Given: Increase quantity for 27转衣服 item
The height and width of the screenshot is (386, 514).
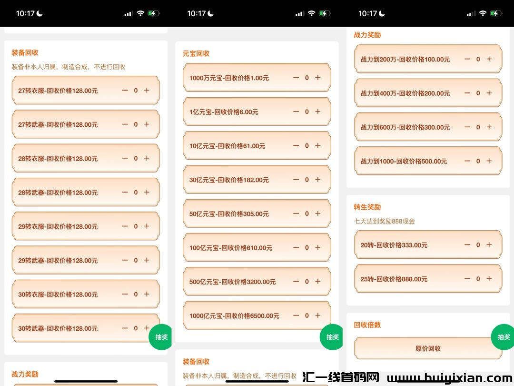Looking at the screenshot, I should 147,90.
